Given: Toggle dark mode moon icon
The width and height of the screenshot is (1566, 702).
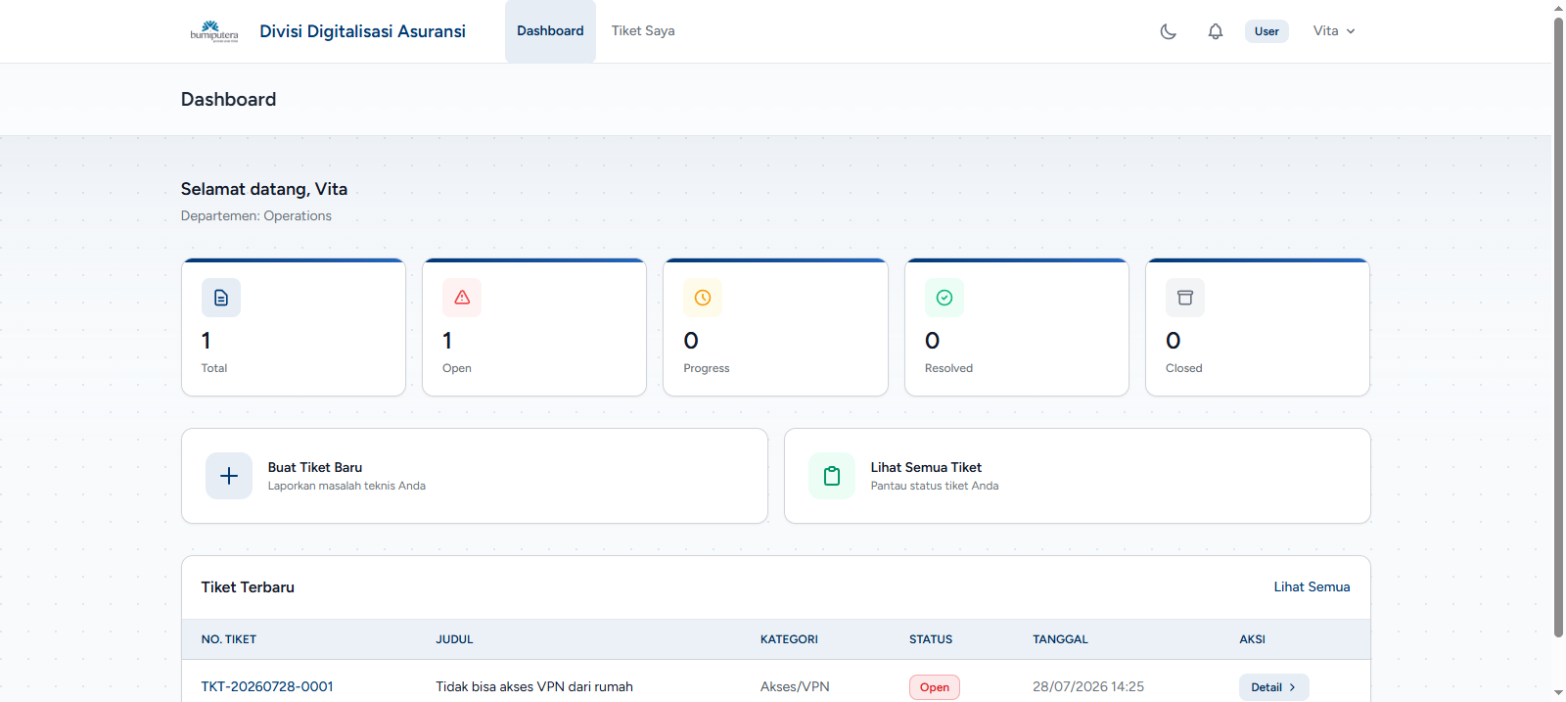Looking at the screenshot, I should pyautogui.click(x=1168, y=31).
